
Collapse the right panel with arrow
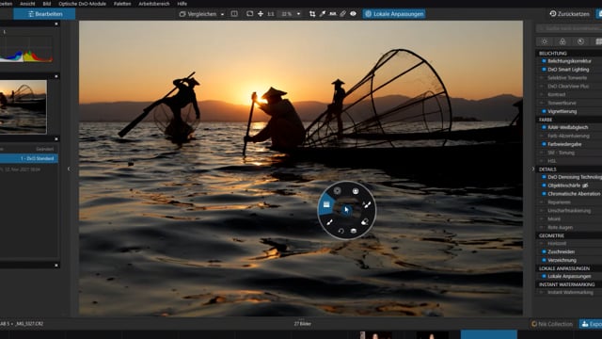pos(533,169)
